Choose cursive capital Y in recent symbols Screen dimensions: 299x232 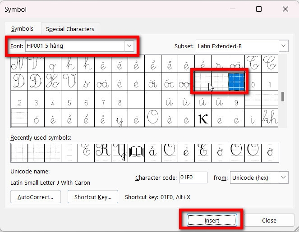[120, 153]
